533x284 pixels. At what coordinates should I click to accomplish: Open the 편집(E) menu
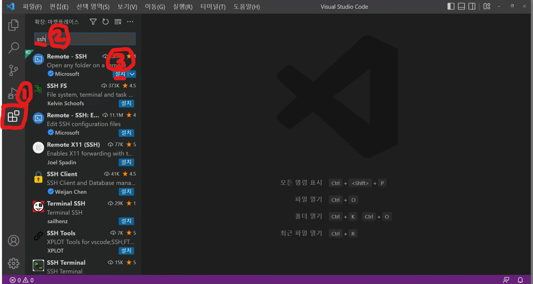point(59,7)
